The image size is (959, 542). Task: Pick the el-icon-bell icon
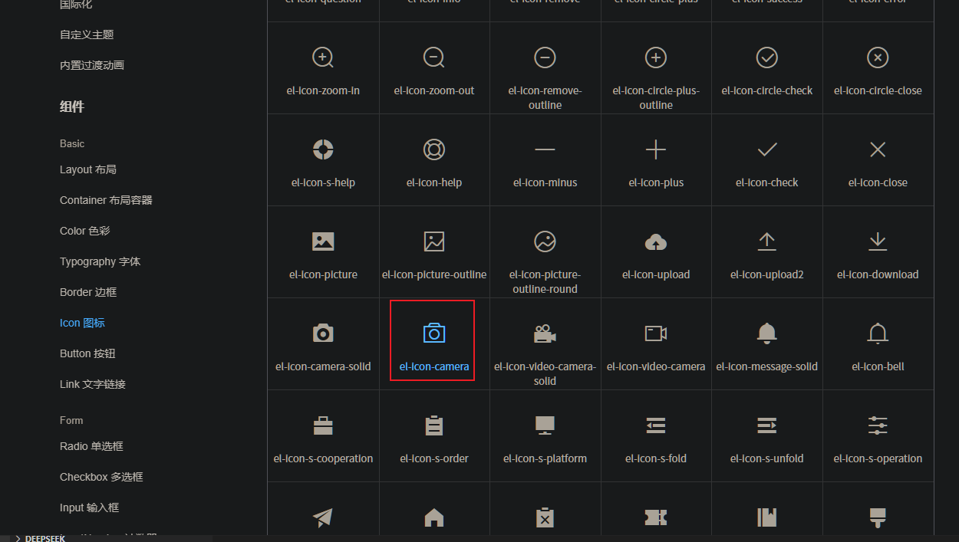coord(878,333)
